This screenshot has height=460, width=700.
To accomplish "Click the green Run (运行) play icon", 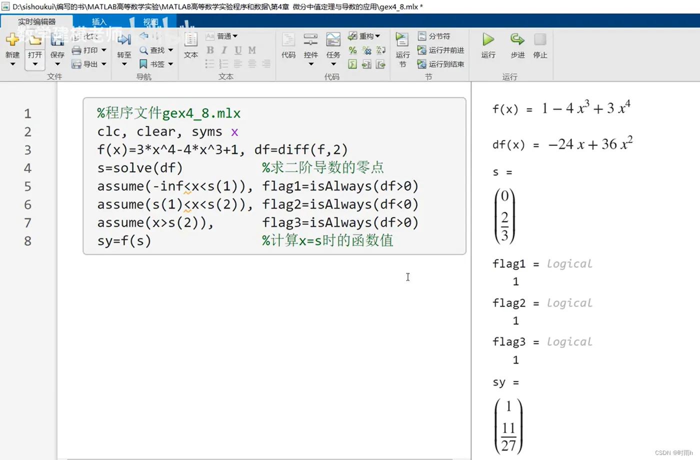I will (x=488, y=39).
